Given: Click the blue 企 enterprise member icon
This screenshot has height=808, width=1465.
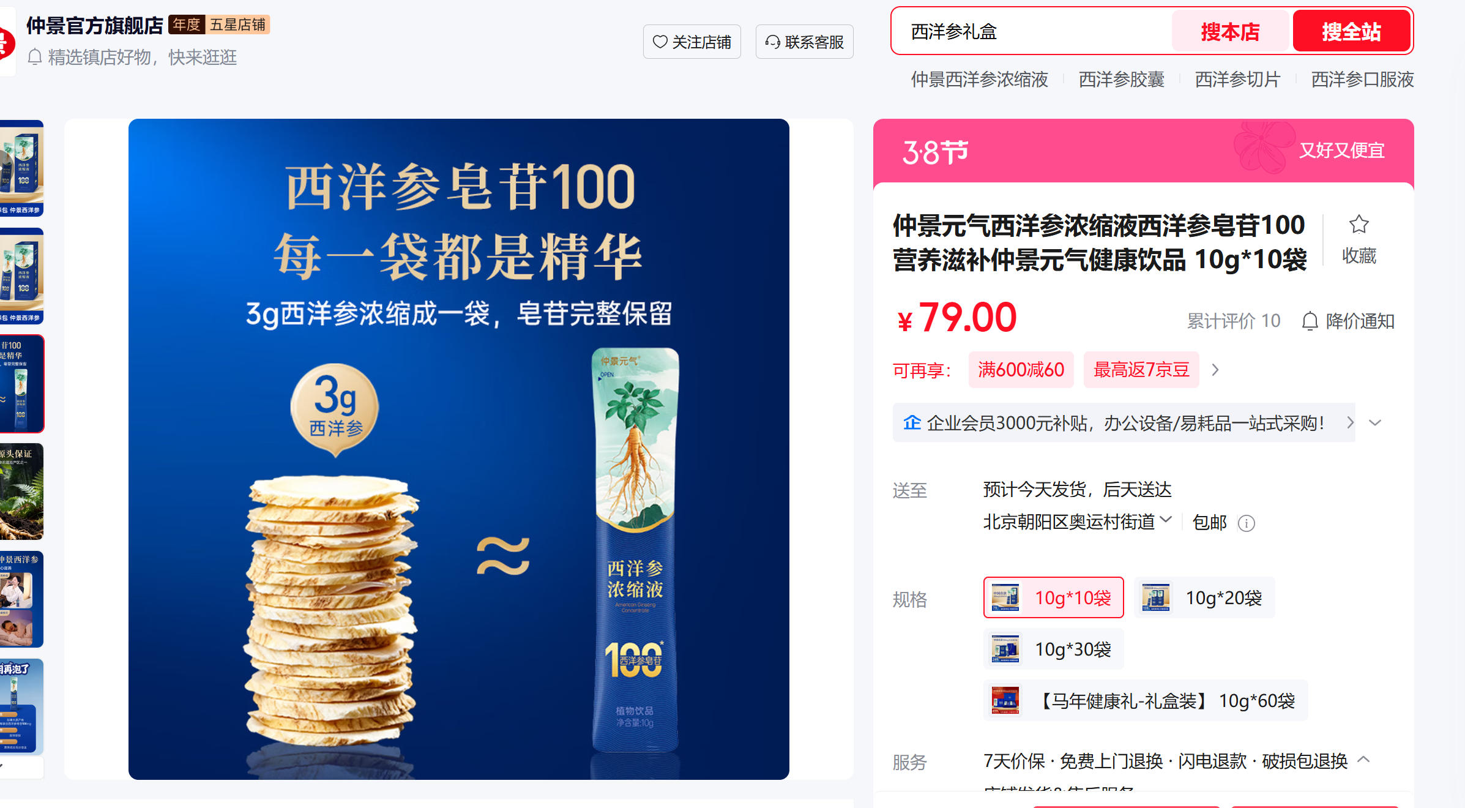Looking at the screenshot, I should point(912,422).
